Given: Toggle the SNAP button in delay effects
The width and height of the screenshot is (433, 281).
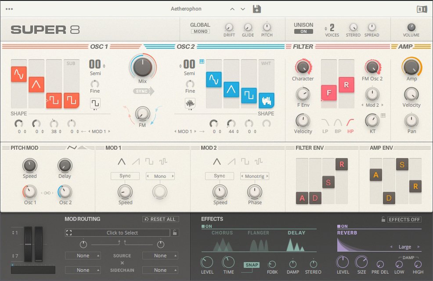Looking at the screenshot, I should (x=252, y=264).
